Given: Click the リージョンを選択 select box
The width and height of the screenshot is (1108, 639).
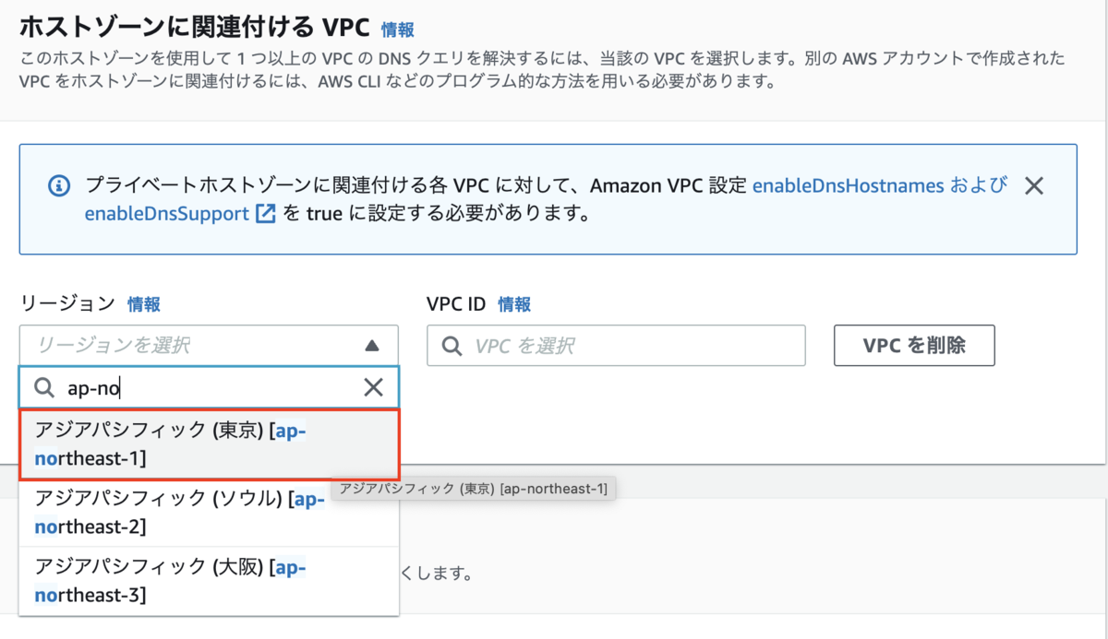Looking at the screenshot, I should 209,346.
